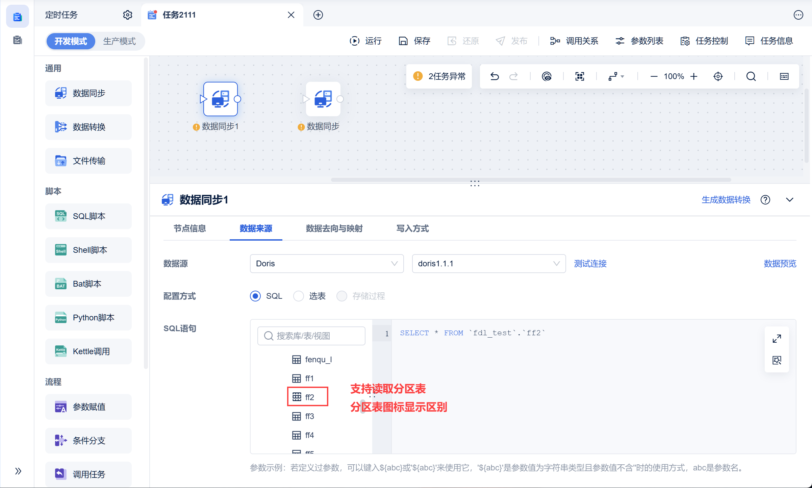Image resolution: width=812 pixels, height=488 pixels.
Task: Add a new tab with plus icon
Action: [318, 15]
